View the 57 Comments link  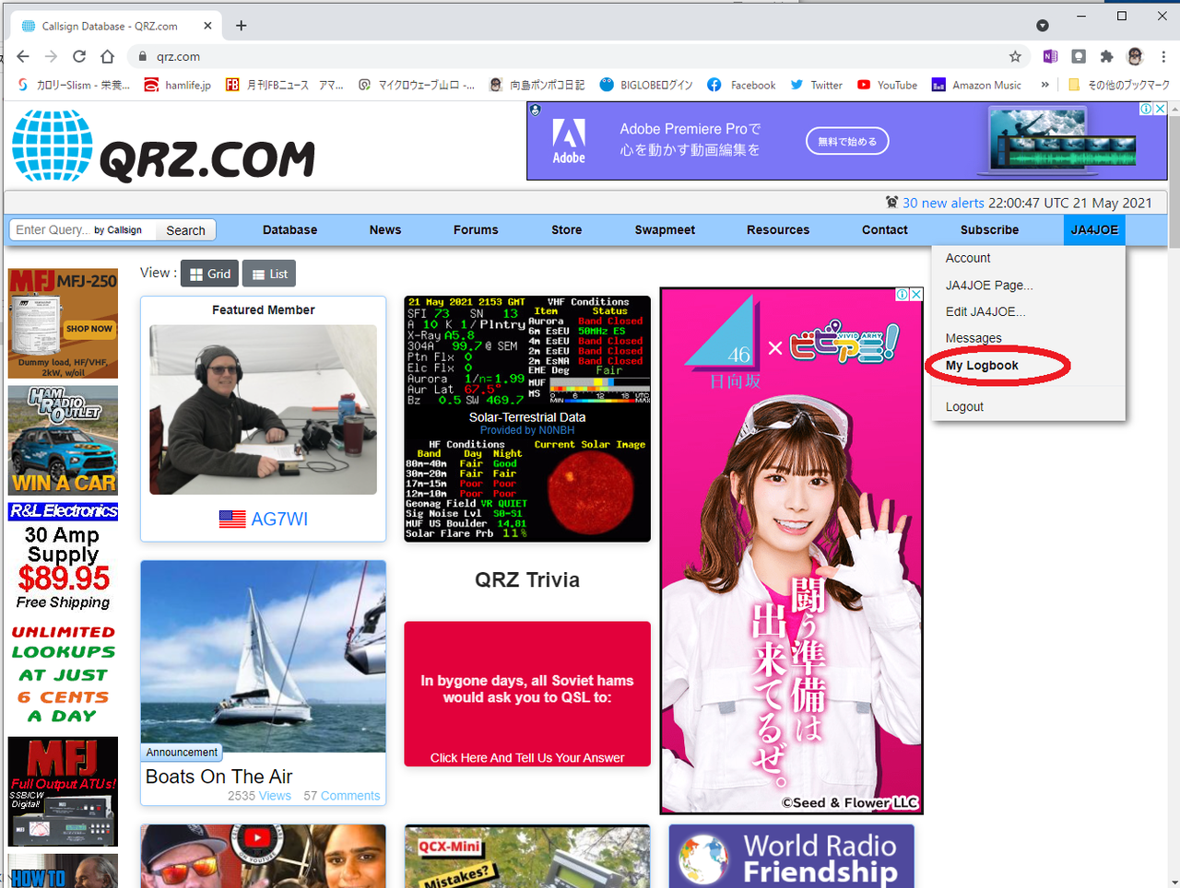click(342, 796)
